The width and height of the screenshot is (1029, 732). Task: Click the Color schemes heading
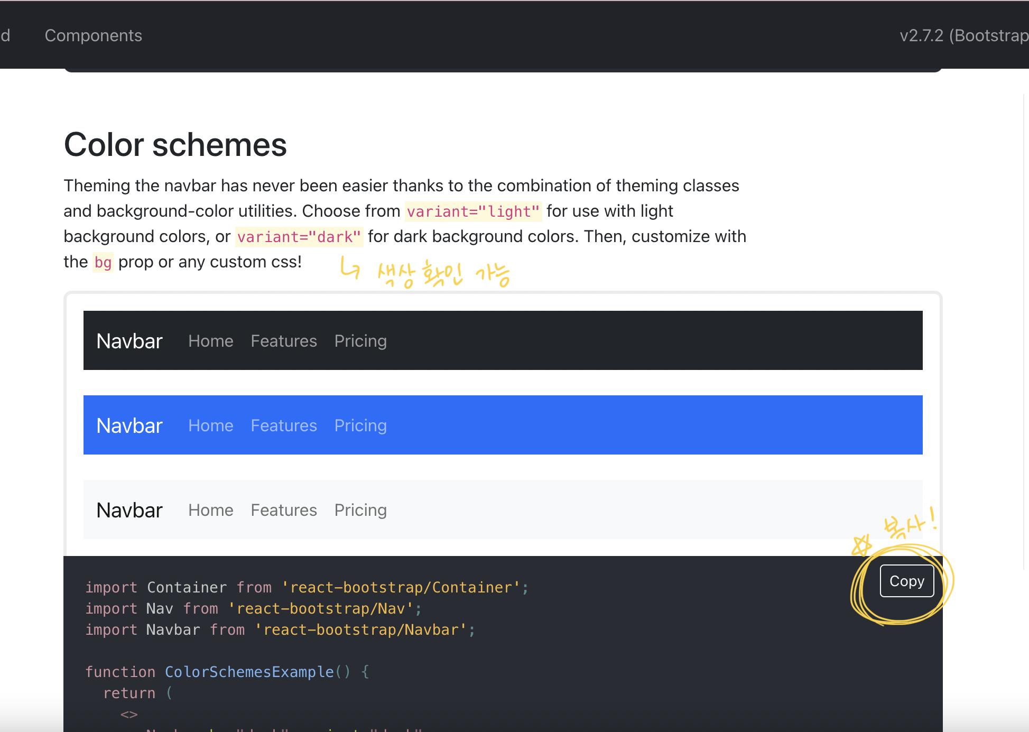coord(175,144)
